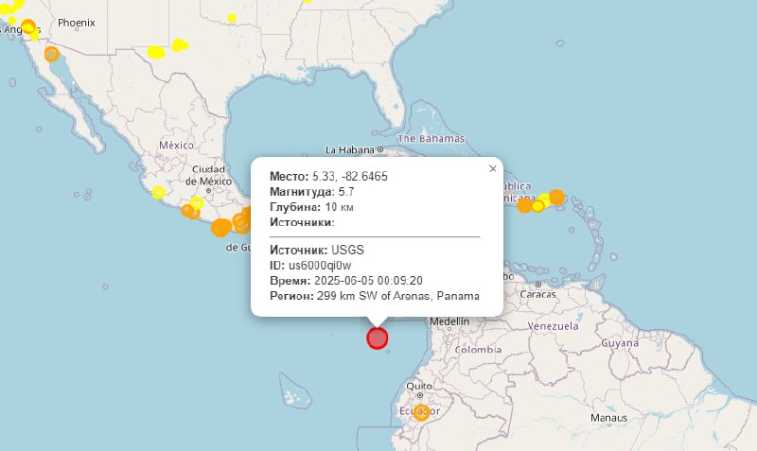This screenshot has width=757, height=451.
Task: Select the red earthquake marker near Panama
Action: click(x=377, y=338)
